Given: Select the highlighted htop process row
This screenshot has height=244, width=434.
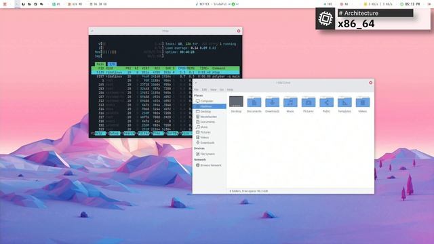Looking at the screenshot, I should [x=165, y=73].
